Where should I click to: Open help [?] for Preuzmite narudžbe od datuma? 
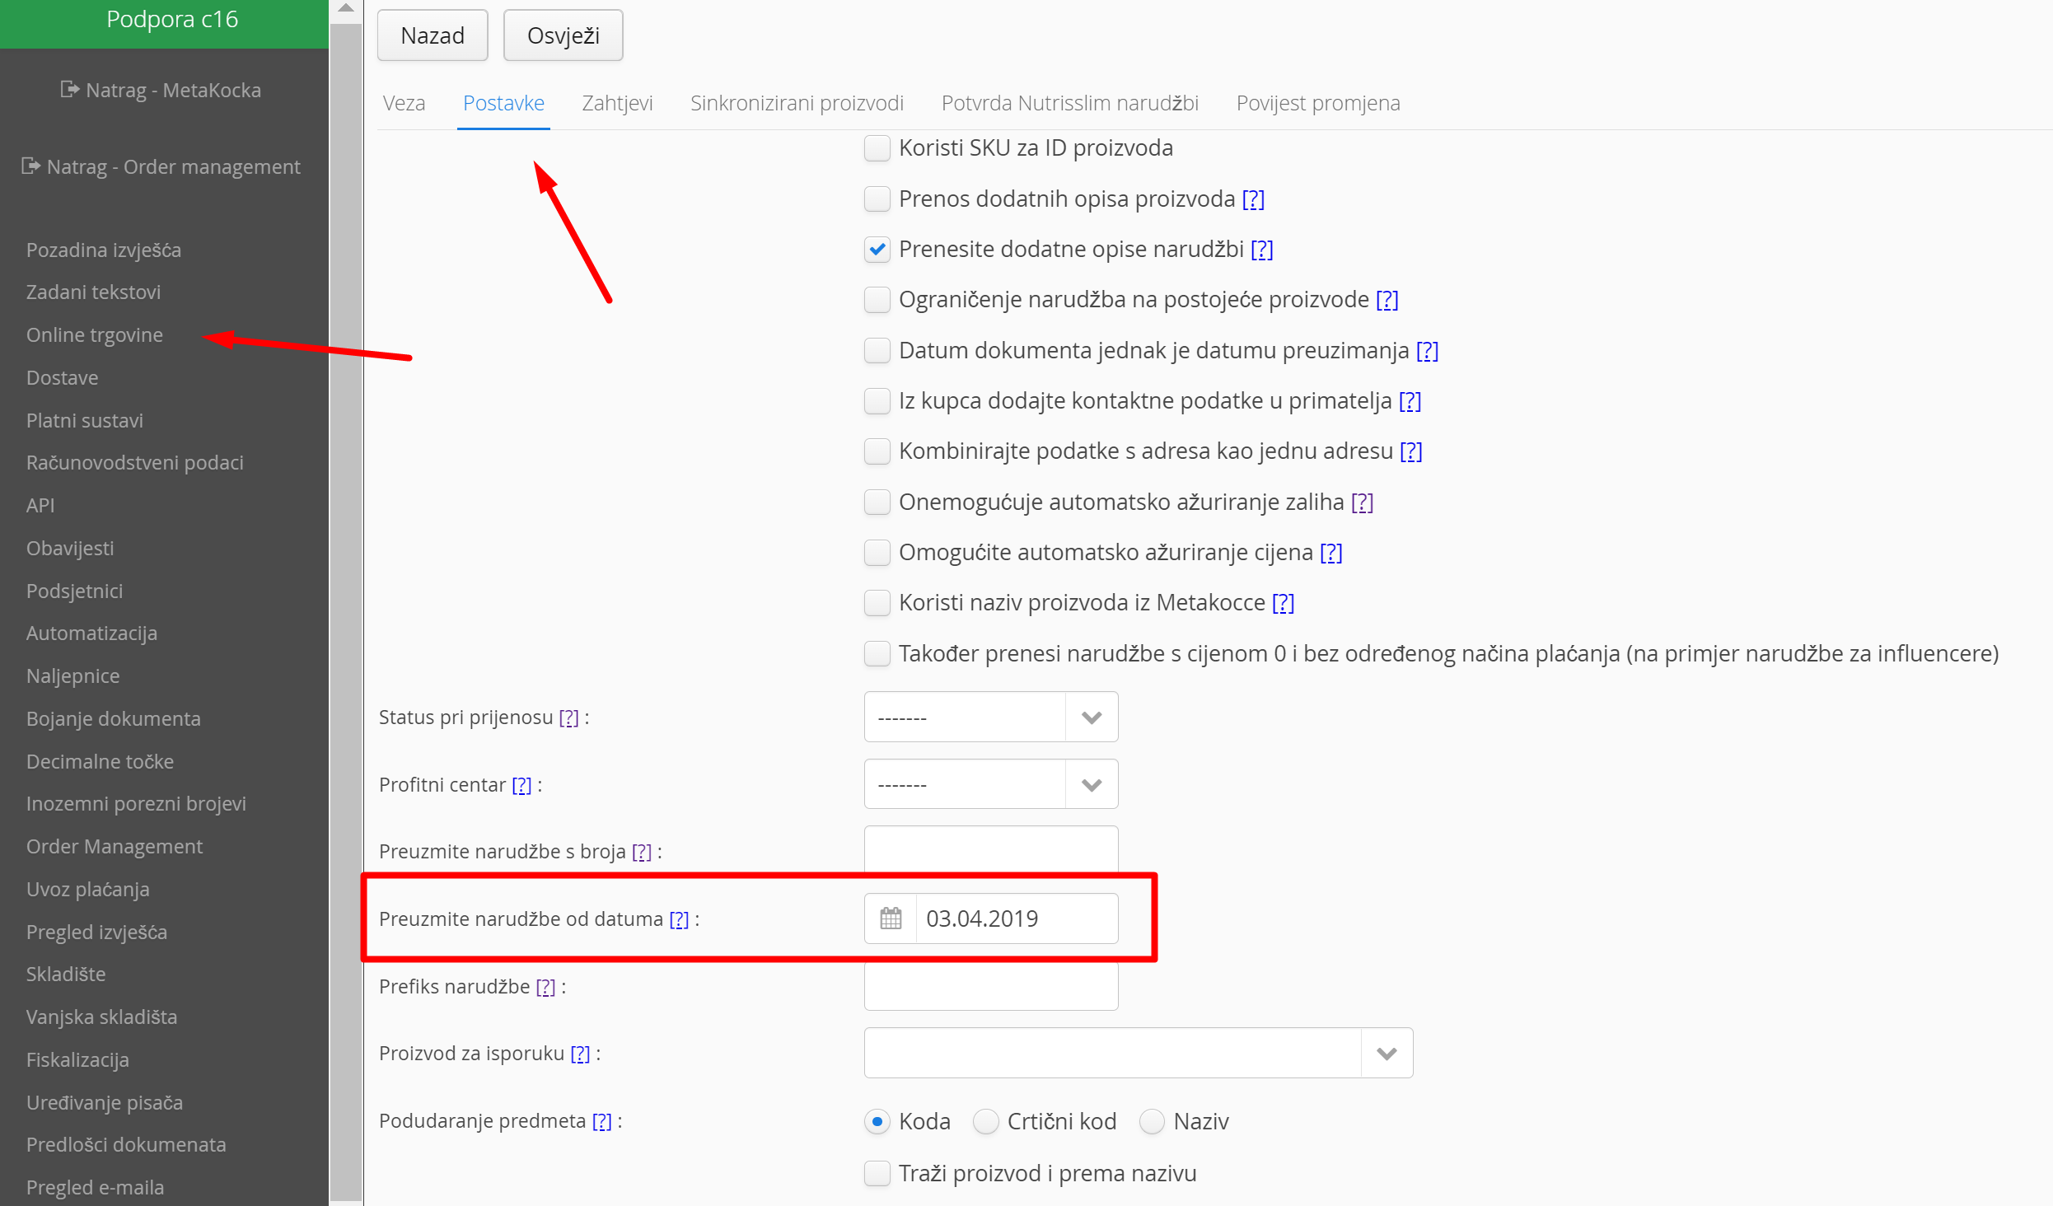click(679, 919)
